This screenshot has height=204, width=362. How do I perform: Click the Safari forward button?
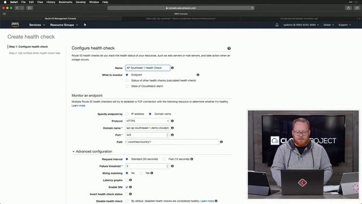[22, 8]
